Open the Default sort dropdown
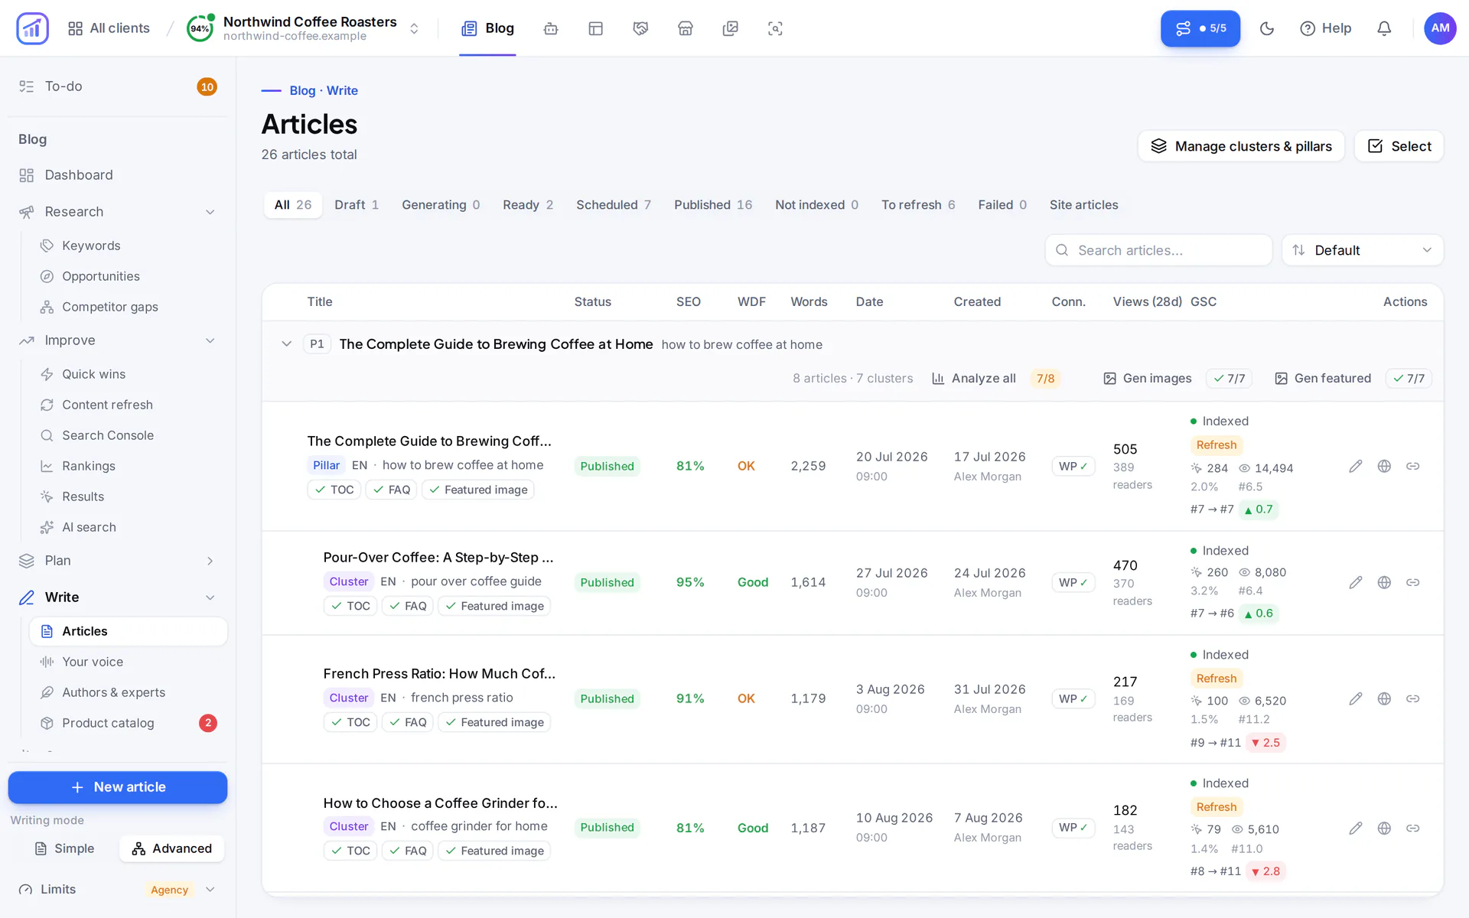Screen dimensions: 1469x918 (1362, 250)
